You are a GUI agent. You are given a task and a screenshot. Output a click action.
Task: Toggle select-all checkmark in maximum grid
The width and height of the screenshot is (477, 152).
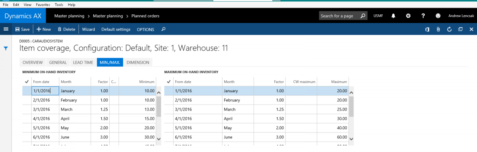point(169,82)
